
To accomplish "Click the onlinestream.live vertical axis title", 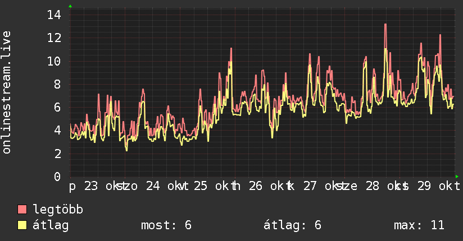I will point(6,92).
